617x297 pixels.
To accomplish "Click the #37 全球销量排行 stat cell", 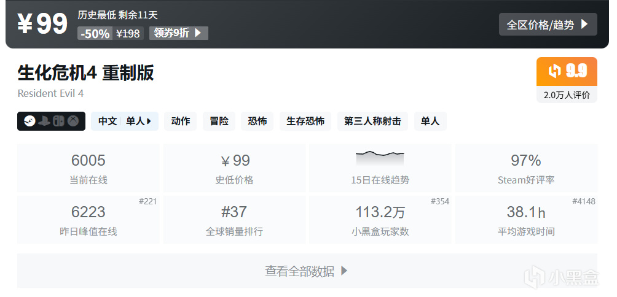I will coord(235,220).
